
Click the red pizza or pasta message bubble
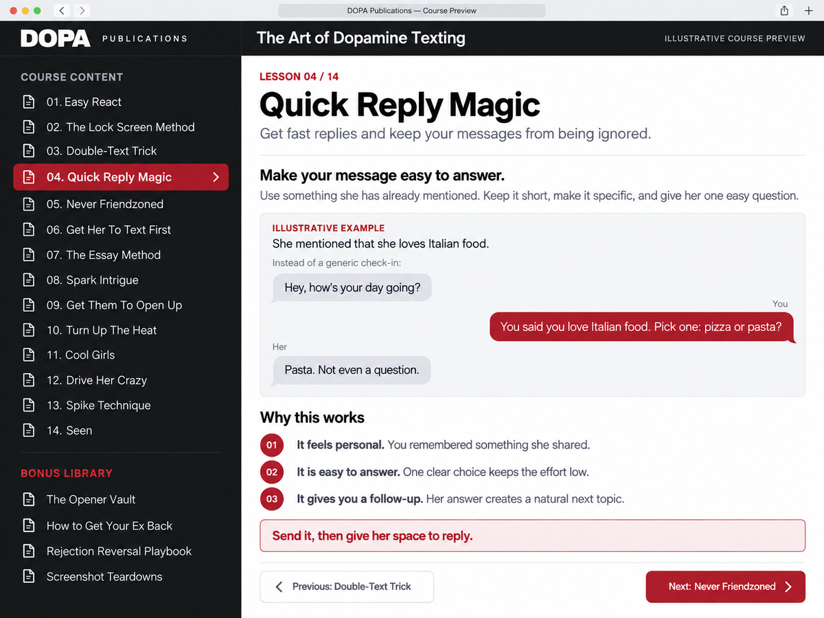pyautogui.click(x=641, y=327)
